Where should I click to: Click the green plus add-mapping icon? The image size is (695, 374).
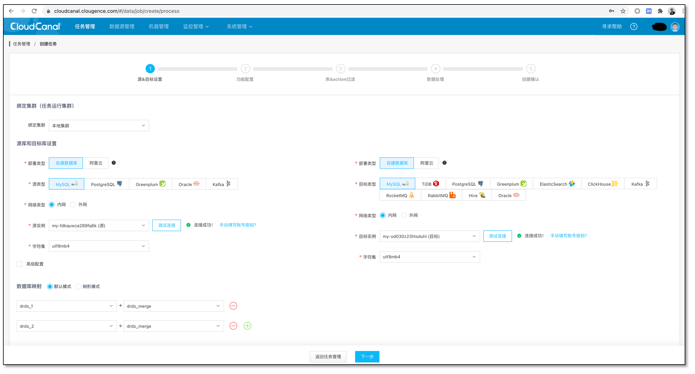[247, 326]
